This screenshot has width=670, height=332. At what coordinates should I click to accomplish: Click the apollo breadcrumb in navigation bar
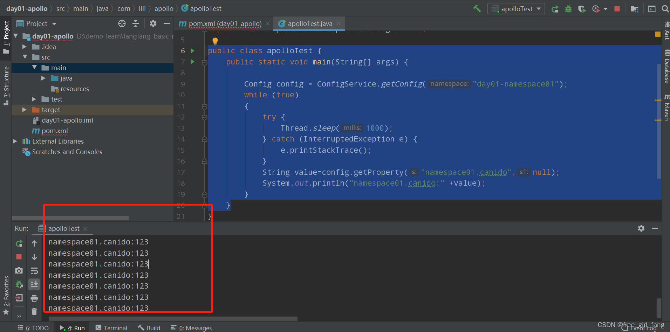tap(164, 8)
